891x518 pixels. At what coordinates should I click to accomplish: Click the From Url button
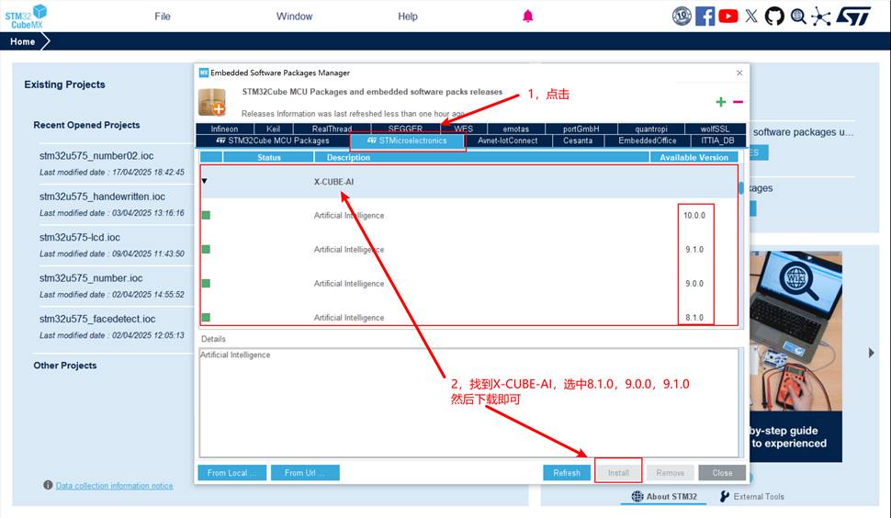click(x=305, y=473)
